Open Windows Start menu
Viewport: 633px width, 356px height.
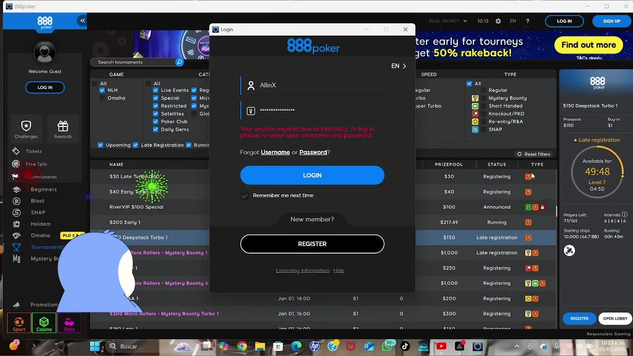[94, 346]
